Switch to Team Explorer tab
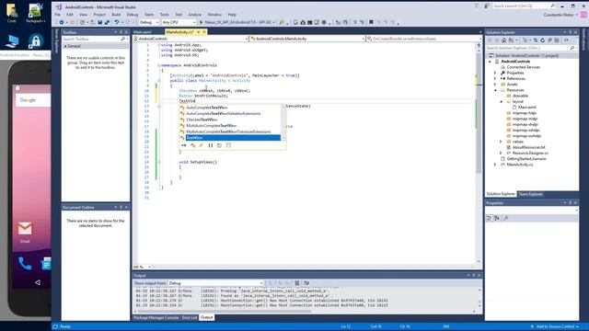Image resolution: width=589 pixels, height=331 pixels. pos(530,194)
